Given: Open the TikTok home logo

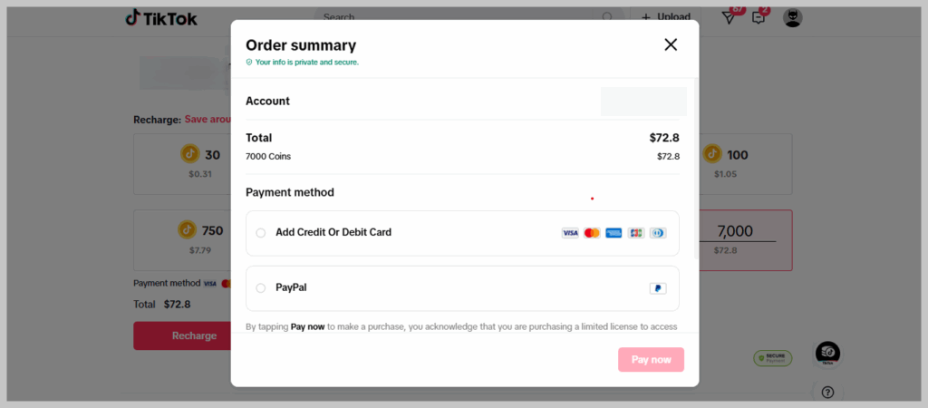Looking at the screenshot, I should pos(161,18).
